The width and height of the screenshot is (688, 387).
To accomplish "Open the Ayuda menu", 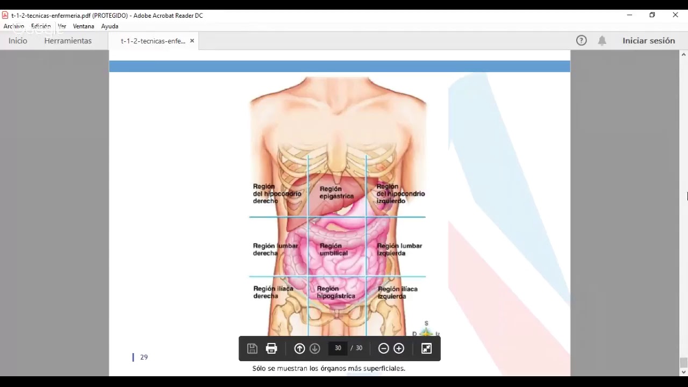I will [110, 26].
